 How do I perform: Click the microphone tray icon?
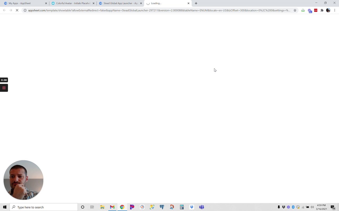click(279, 207)
